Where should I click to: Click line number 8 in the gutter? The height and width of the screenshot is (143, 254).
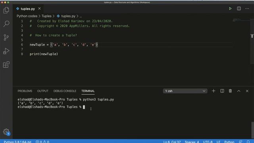click(x=22, y=54)
